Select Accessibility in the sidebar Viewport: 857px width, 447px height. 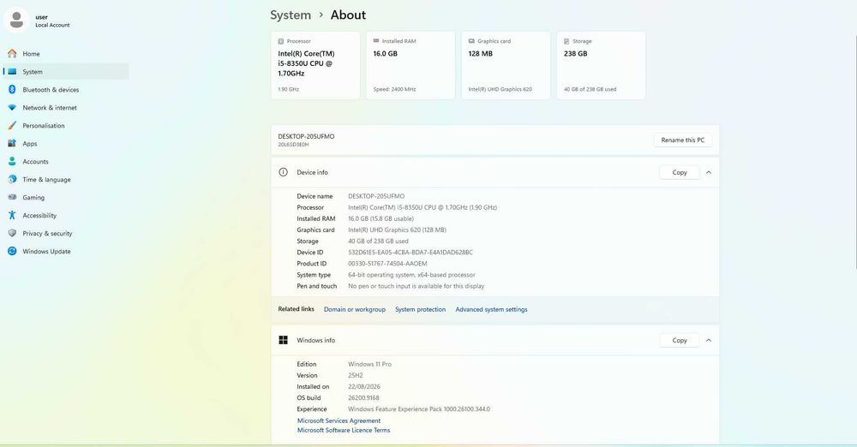click(66, 215)
